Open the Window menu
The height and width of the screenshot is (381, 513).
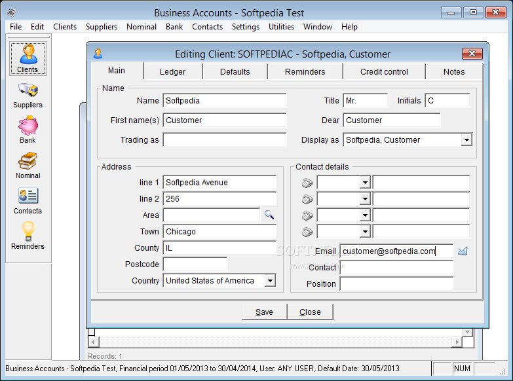pyautogui.click(x=318, y=27)
